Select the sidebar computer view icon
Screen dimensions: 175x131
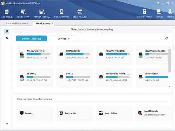[7, 31]
